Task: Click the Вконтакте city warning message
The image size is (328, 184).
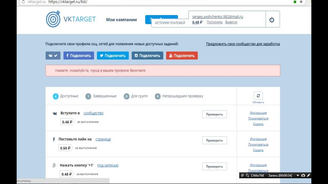Action: point(163,71)
